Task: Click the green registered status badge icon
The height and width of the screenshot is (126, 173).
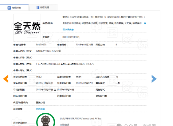Action: pos(46,120)
